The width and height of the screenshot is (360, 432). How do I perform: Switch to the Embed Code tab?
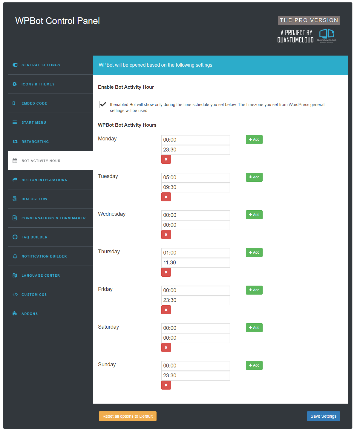pyautogui.click(x=50, y=103)
